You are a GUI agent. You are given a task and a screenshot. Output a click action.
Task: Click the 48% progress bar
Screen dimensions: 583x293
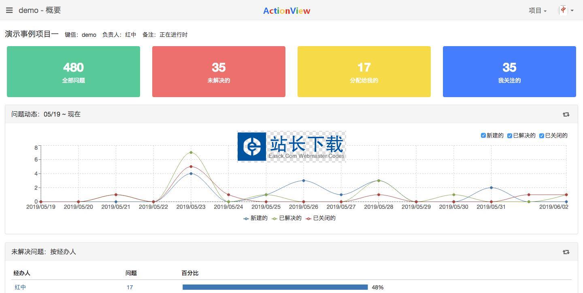(x=275, y=287)
